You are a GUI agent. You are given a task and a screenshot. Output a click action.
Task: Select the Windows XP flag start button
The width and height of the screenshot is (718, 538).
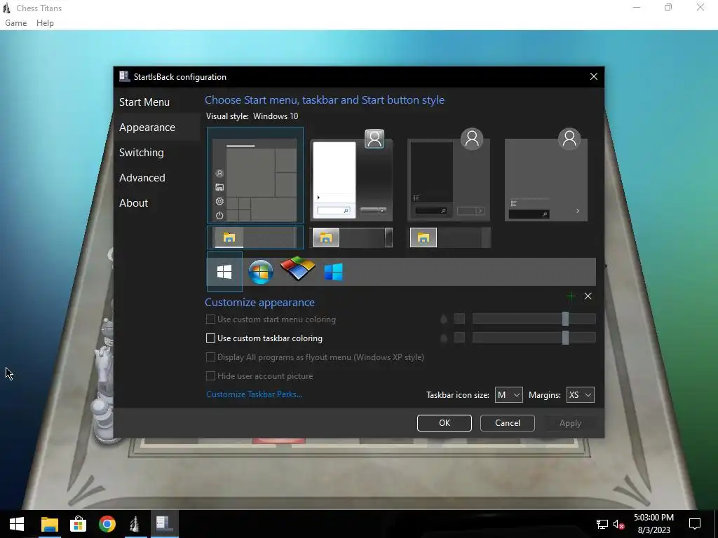tap(297, 269)
